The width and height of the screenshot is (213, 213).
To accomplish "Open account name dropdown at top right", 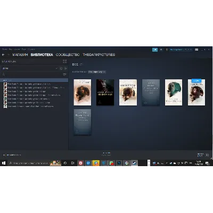I will pyautogui.click(x=181, y=50).
